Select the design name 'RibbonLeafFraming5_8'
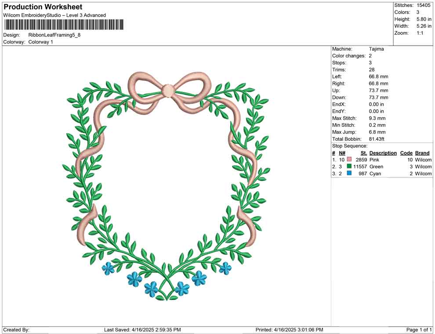Screen dimensions: 435x334 (54, 35)
